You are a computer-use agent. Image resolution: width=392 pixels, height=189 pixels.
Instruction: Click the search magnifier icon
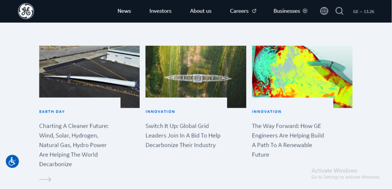tap(339, 11)
